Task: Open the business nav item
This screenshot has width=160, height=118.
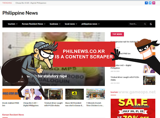Action: coord(54,24)
